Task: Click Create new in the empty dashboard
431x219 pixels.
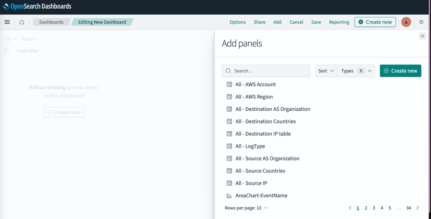Action: pos(64,112)
